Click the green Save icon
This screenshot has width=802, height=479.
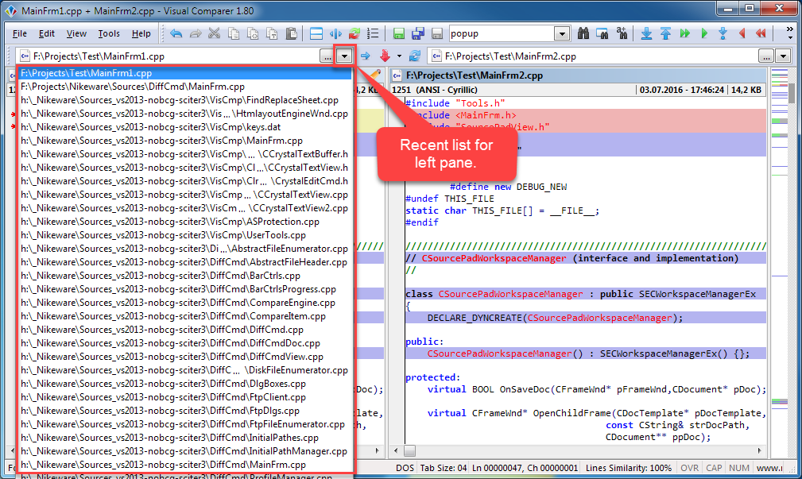point(398,34)
